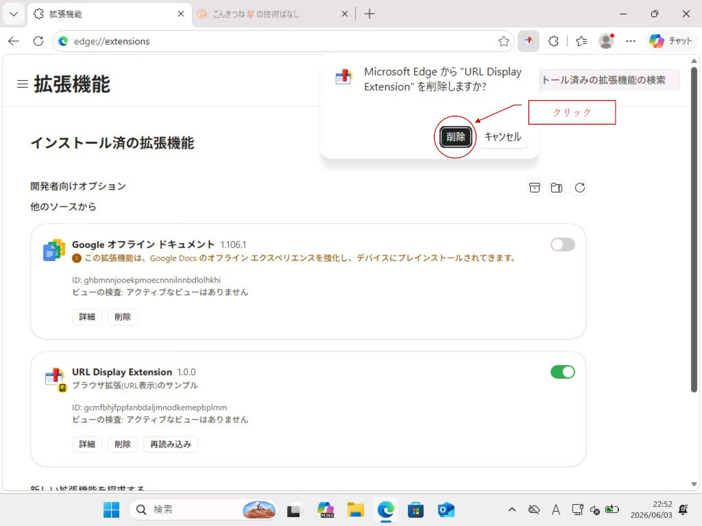The width and height of the screenshot is (702, 526).
Task: Click installed extensions search field
Action: pyautogui.click(x=609, y=80)
